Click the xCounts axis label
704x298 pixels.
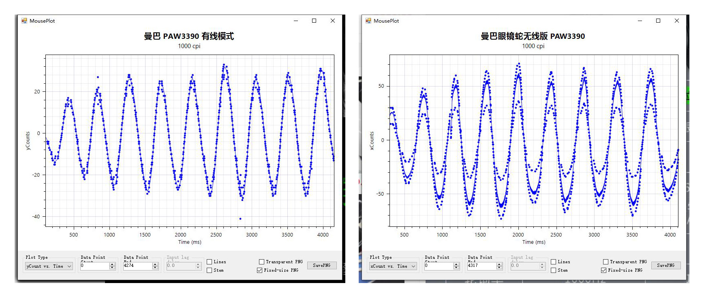pos(372,141)
